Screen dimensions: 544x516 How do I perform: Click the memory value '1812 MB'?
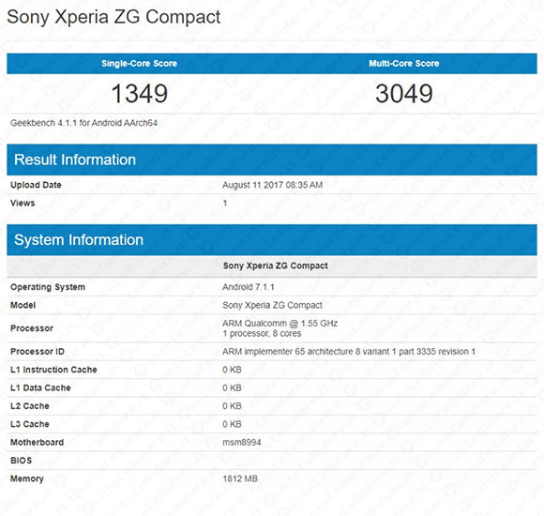[x=240, y=478]
